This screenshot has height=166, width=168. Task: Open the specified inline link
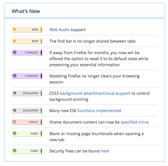point(135,122)
